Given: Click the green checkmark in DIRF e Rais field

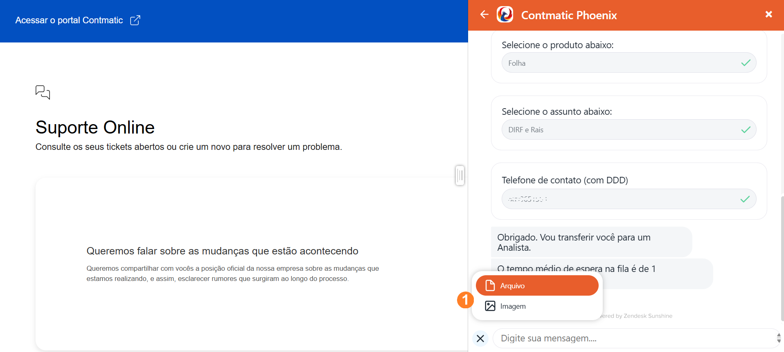Looking at the screenshot, I should coord(746,129).
